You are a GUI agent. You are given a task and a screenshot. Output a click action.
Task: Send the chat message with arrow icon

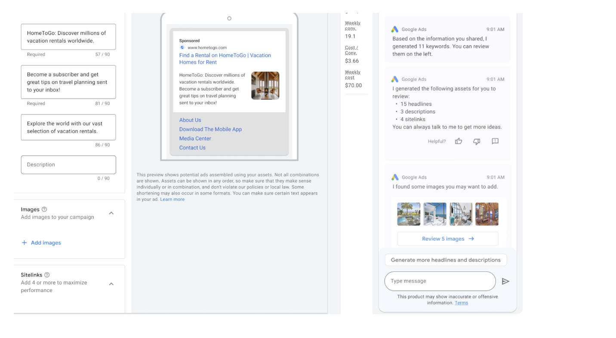(x=505, y=281)
